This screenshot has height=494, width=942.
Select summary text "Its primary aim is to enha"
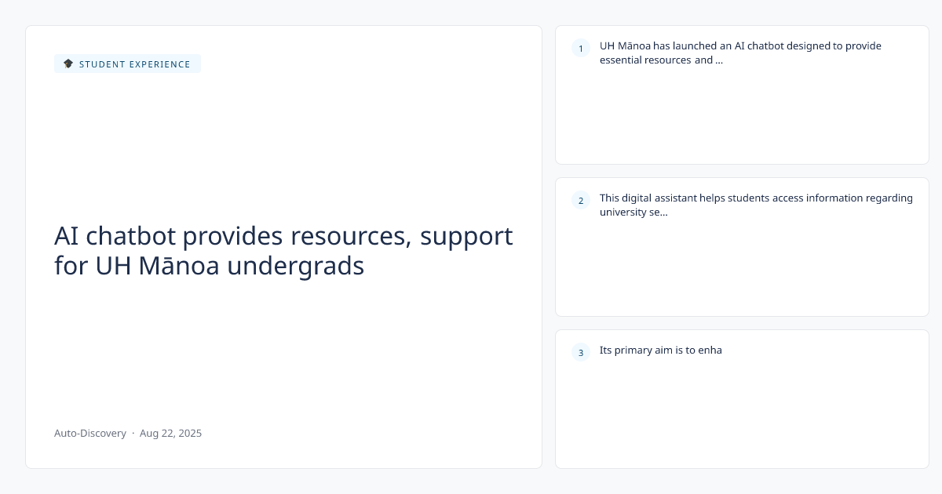pos(660,351)
